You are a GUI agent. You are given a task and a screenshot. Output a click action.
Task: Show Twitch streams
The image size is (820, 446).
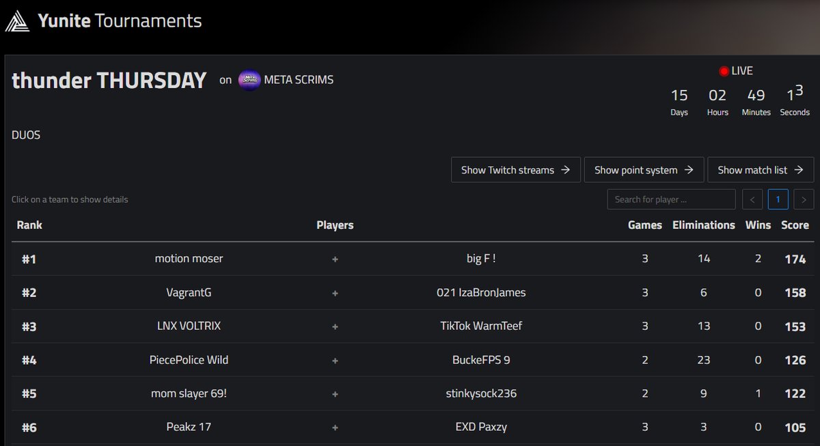[x=516, y=170]
